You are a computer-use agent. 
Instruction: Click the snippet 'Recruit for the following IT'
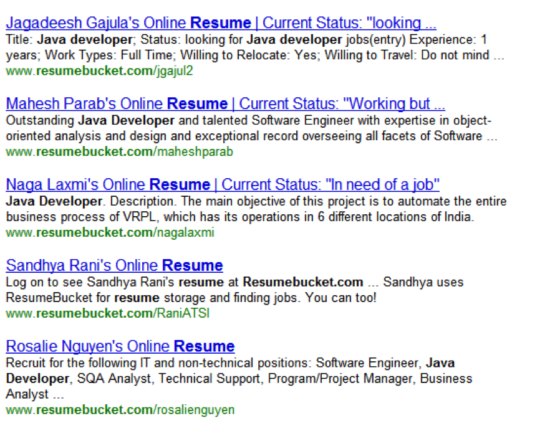[x=239, y=379]
